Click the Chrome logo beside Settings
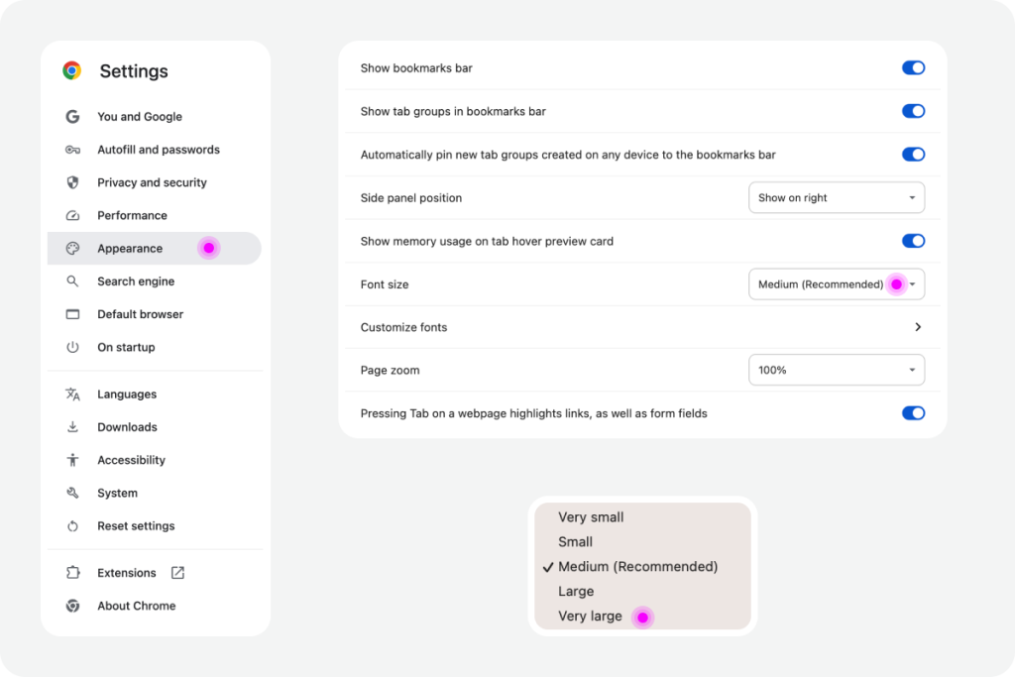1015x677 pixels. coord(71,70)
